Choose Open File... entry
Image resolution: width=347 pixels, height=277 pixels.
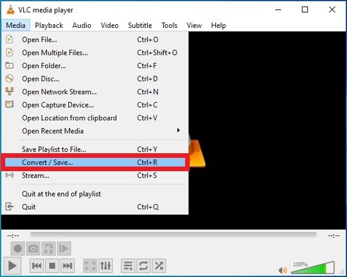point(95,39)
